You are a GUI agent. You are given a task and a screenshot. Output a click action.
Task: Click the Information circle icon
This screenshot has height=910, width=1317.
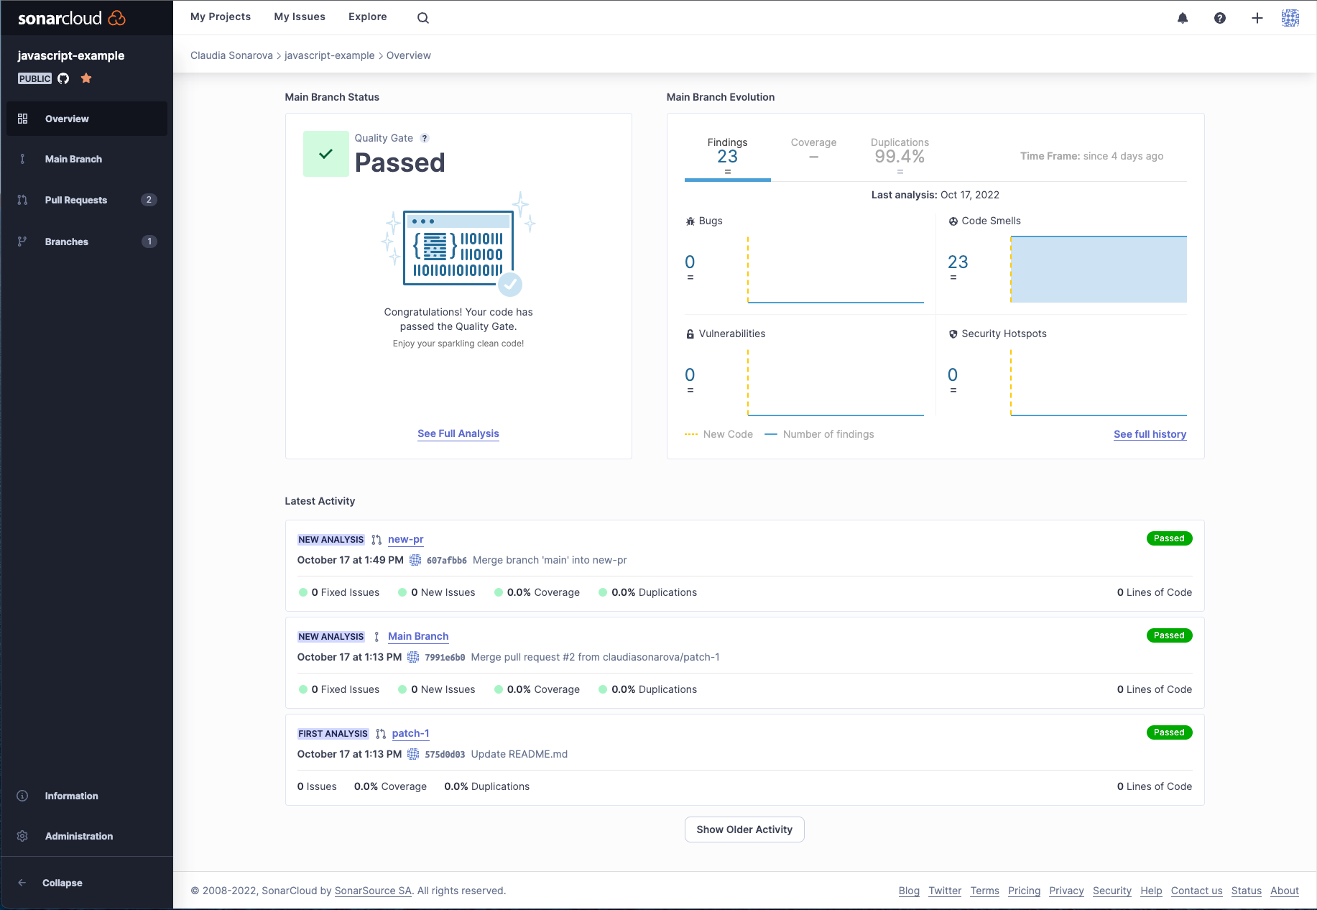pyautogui.click(x=22, y=796)
